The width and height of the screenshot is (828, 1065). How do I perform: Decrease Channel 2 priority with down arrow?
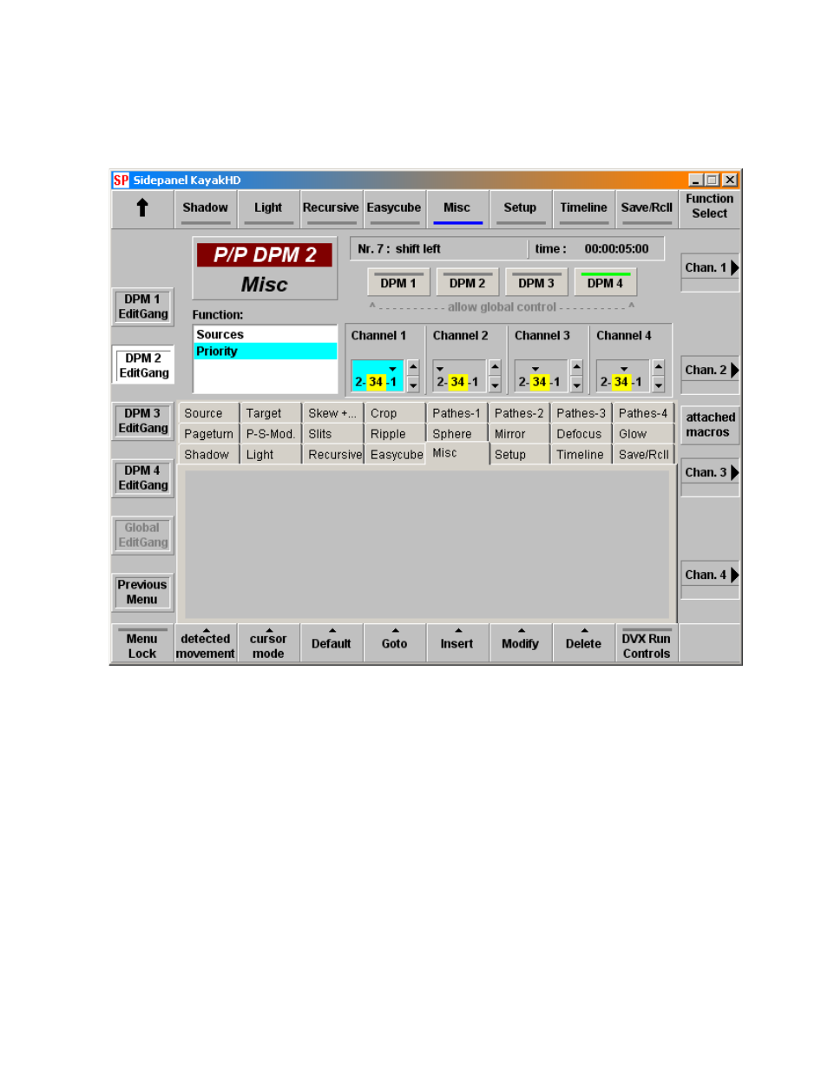pos(495,385)
